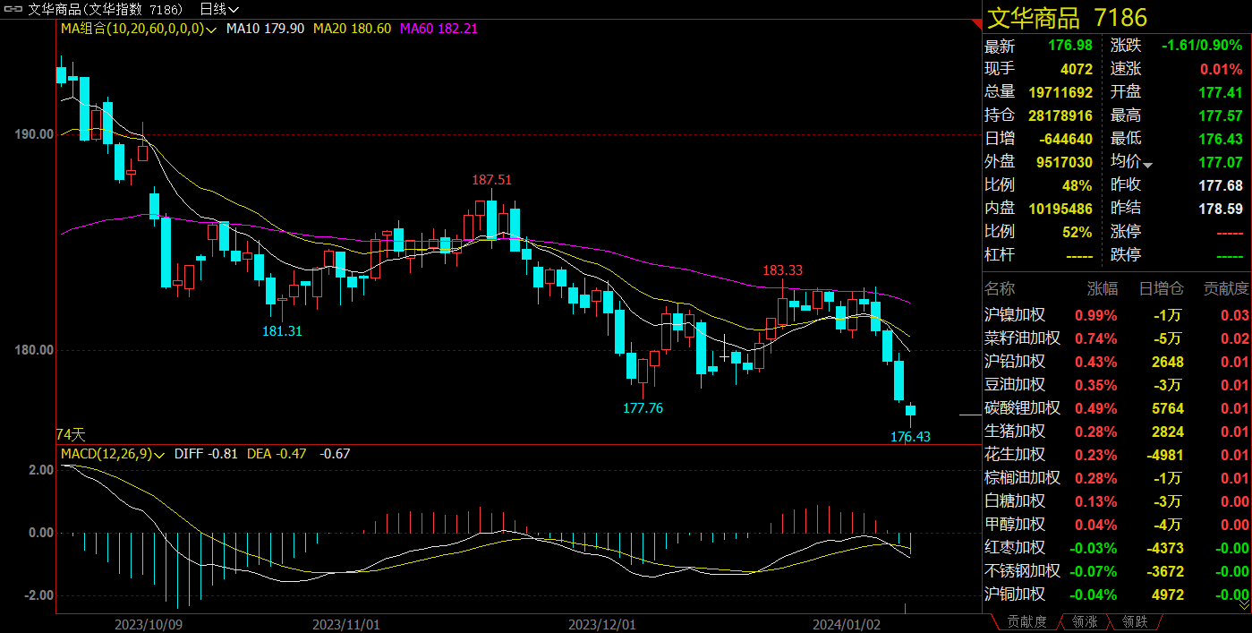Click the 持仓 value 28178916

click(x=1059, y=116)
